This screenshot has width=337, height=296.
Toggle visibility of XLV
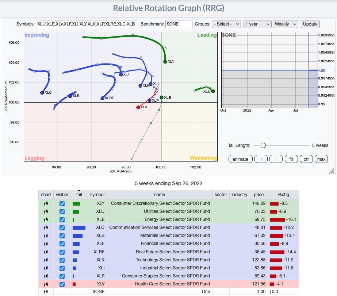(x=62, y=284)
